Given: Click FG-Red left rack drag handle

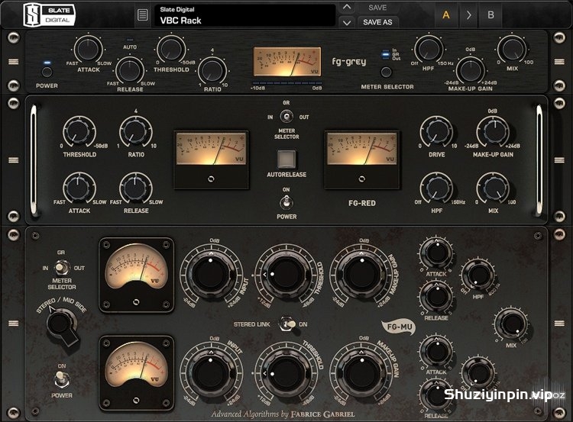Looking at the screenshot, I should pos(14,160).
